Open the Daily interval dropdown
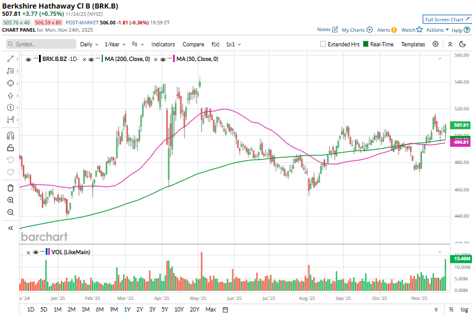Image resolution: width=472 pixels, height=320 pixels. [x=89, y=44]
